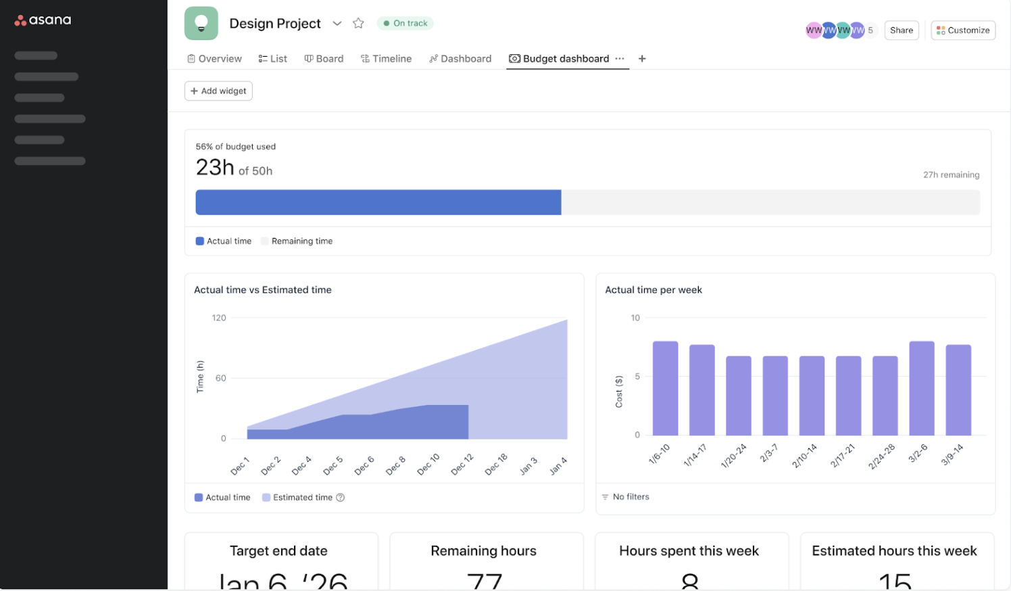Toggle Remaining time legend item
This screenshot has width=1011, height=591.
297,241
